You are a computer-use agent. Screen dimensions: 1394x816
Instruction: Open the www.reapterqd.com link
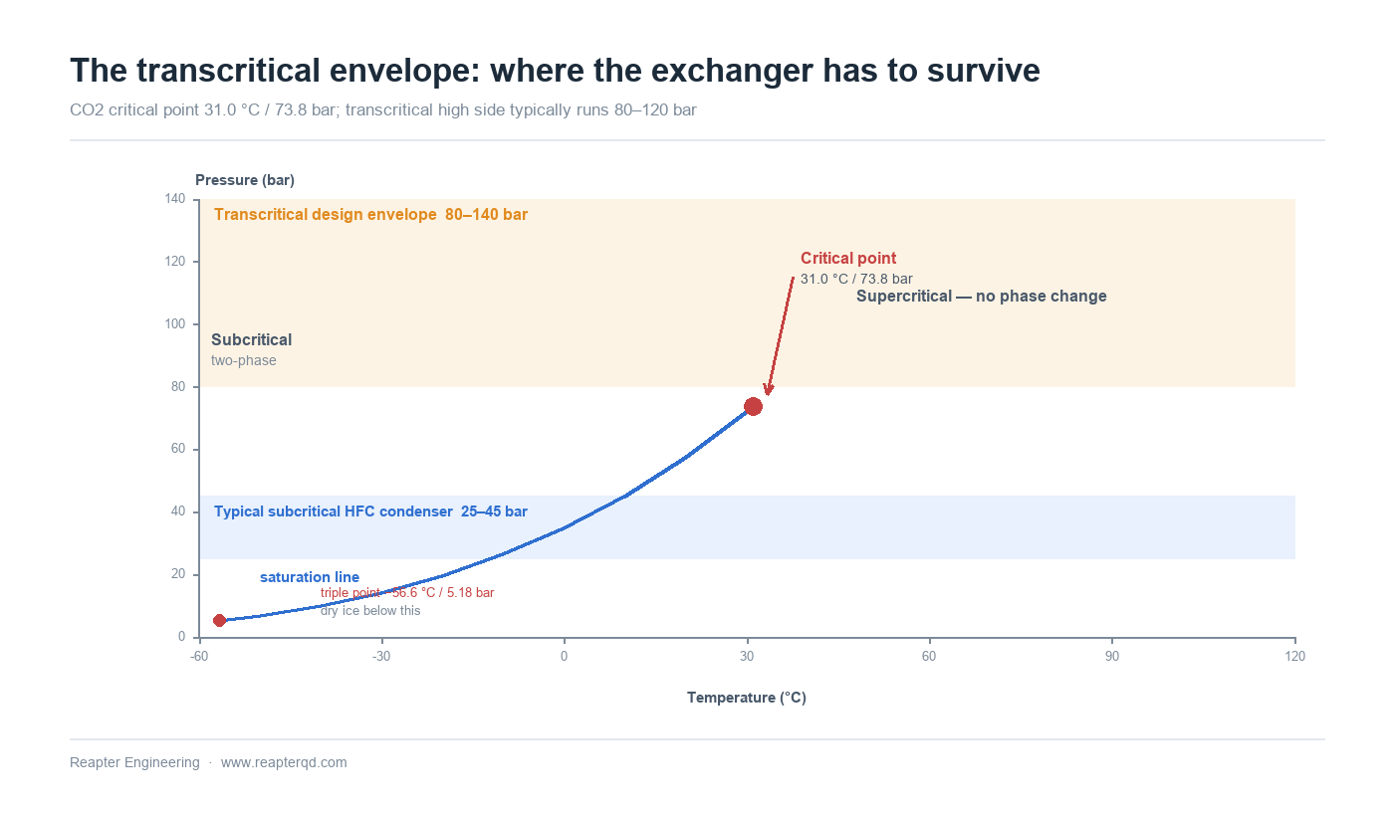284,762
